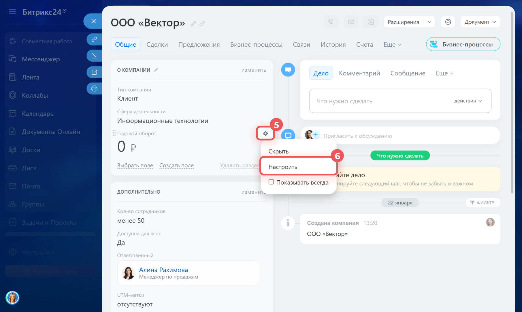This screenshot has height=312, width=522.
Task: Enable the Показывать всегда checkbox
Action: click(271, 182)
